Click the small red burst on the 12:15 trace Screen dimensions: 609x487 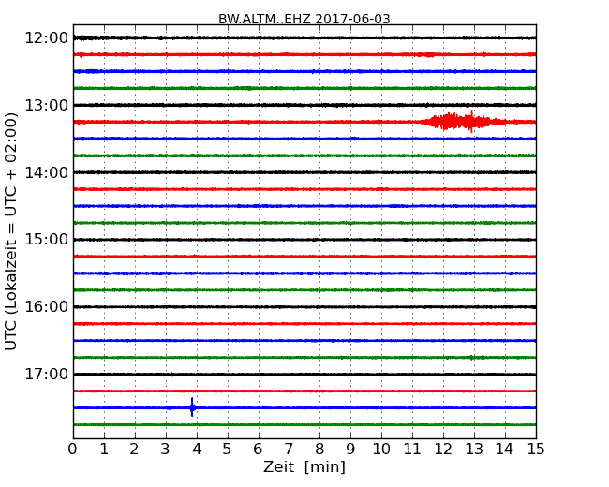point(429,54)
